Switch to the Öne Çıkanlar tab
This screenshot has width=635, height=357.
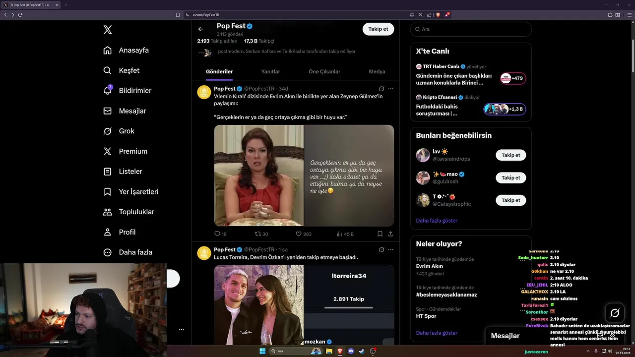click(x=324, y=71)
